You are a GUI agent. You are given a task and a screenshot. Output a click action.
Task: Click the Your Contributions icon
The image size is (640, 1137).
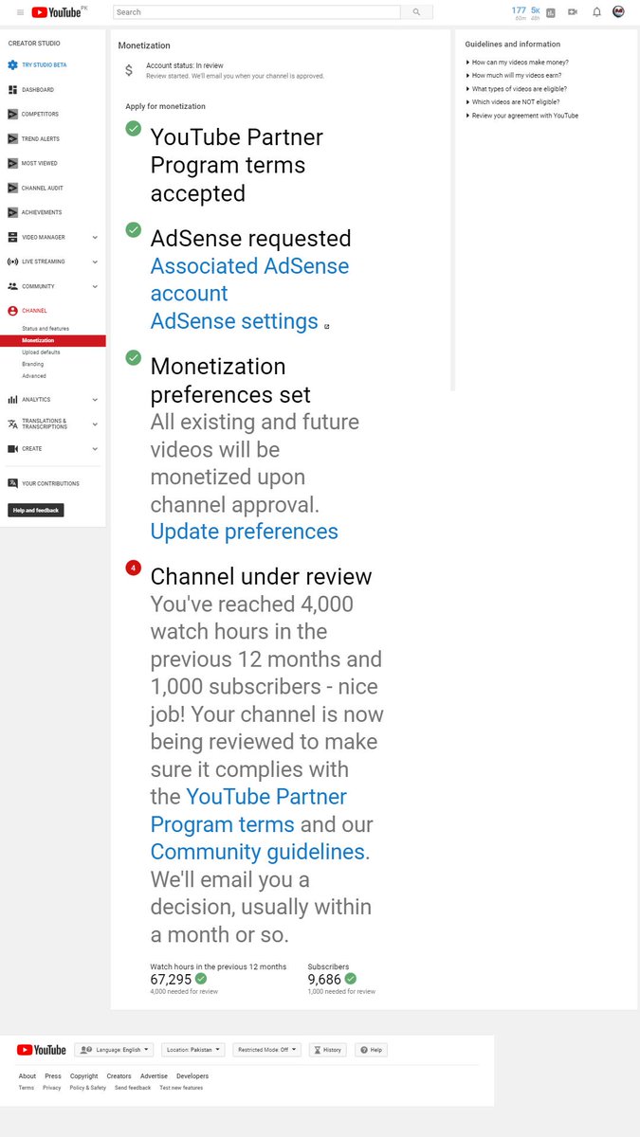click(12, 483)
